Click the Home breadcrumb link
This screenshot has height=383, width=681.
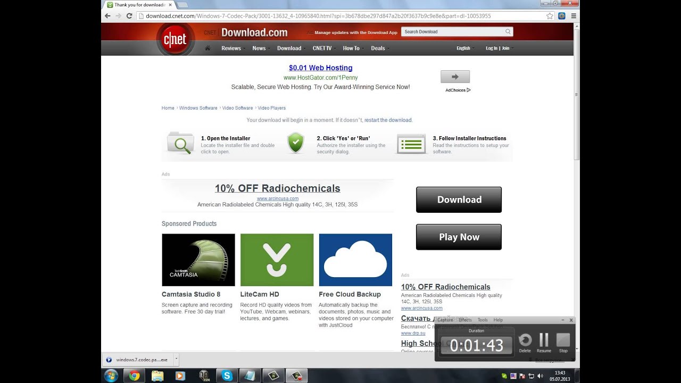(x=168, y=108)
